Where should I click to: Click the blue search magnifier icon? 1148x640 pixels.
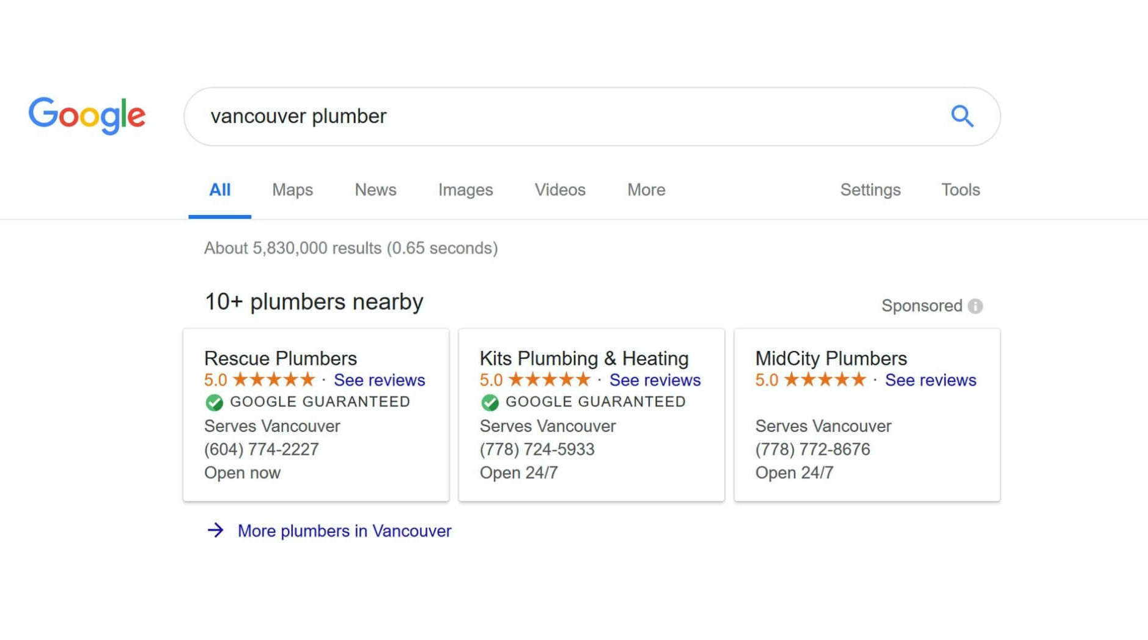click(962, 116)
